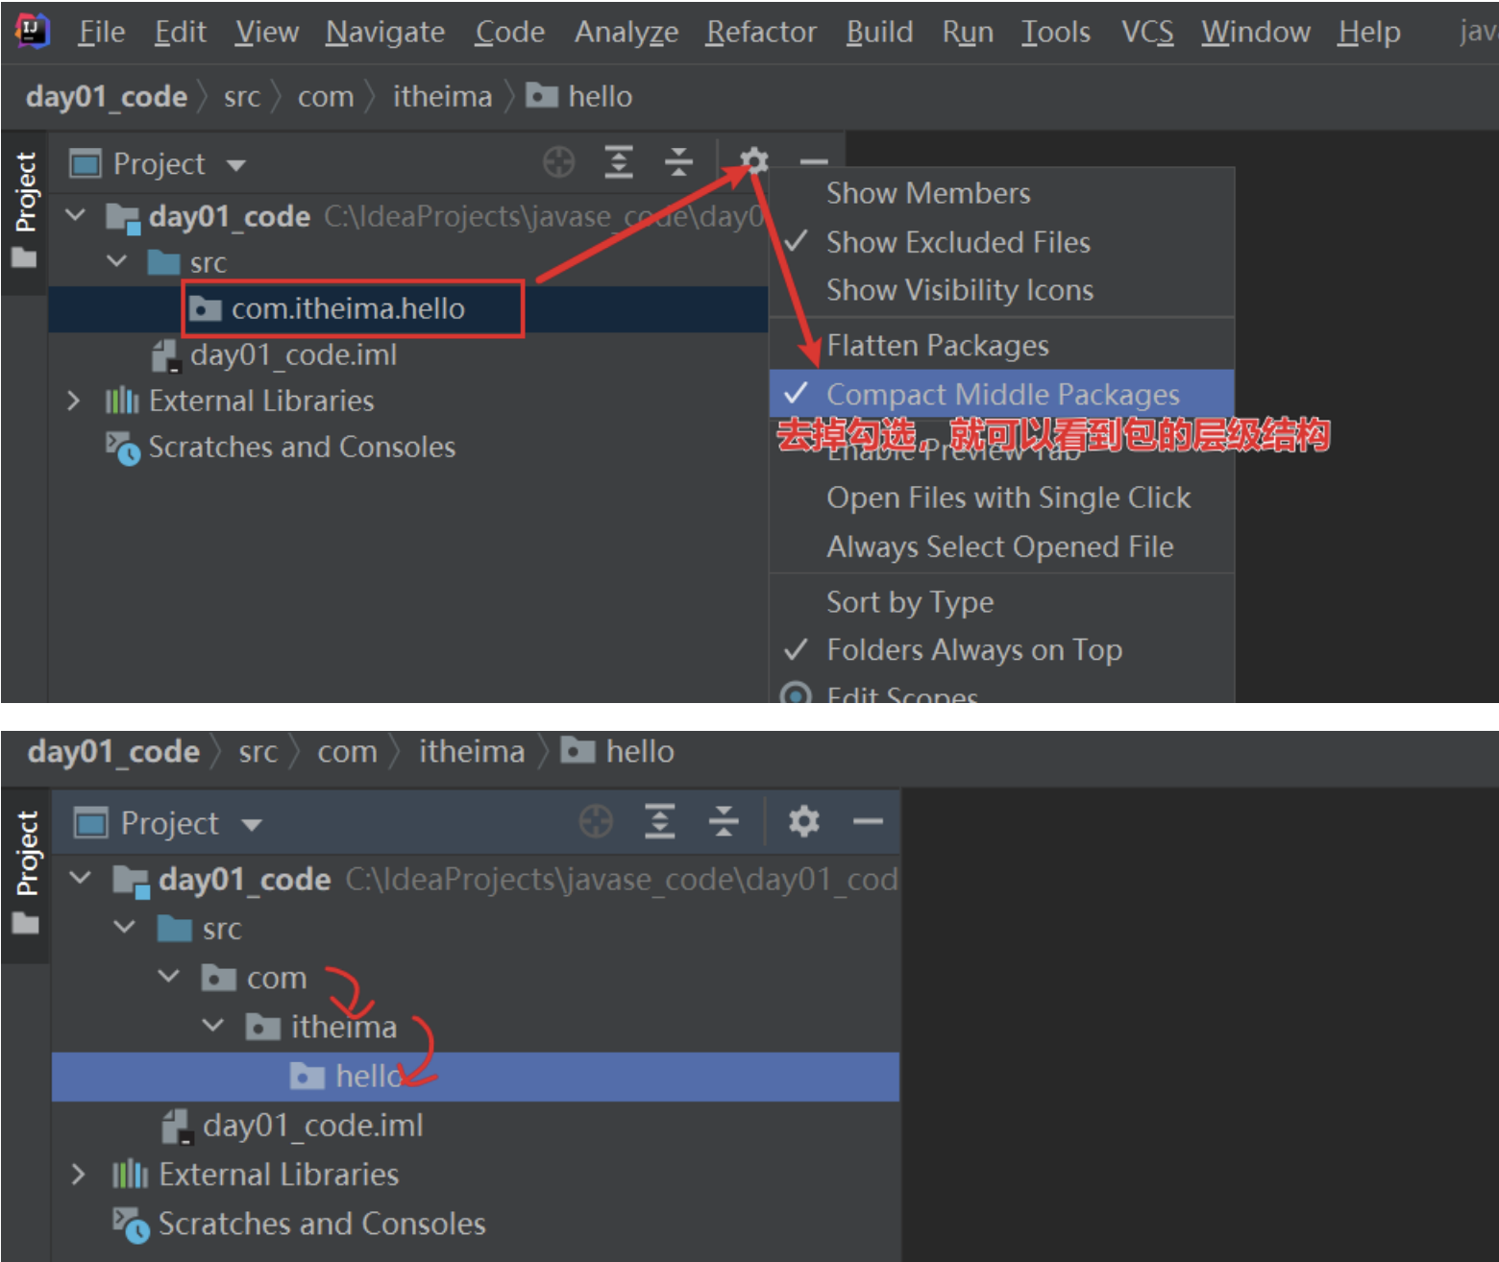Screen dimensions: 1499x1262
Task: Click hello folder in bottom breadcrumb bar
Action: [x=618, y=751]
